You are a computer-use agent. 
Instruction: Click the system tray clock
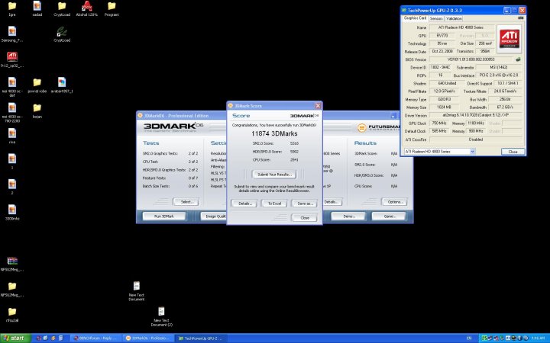[x=538, y=338]
